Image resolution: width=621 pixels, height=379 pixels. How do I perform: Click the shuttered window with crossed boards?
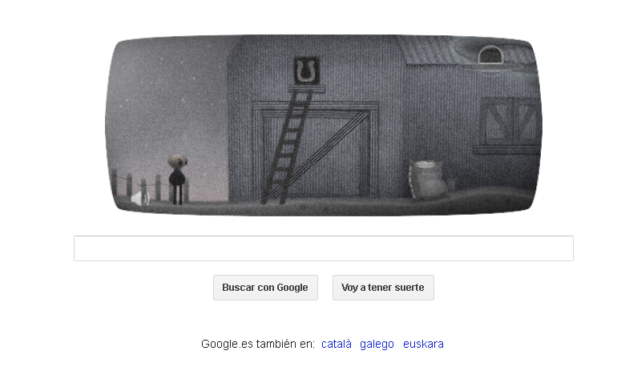pyautogui.click(x=510, y=122)
